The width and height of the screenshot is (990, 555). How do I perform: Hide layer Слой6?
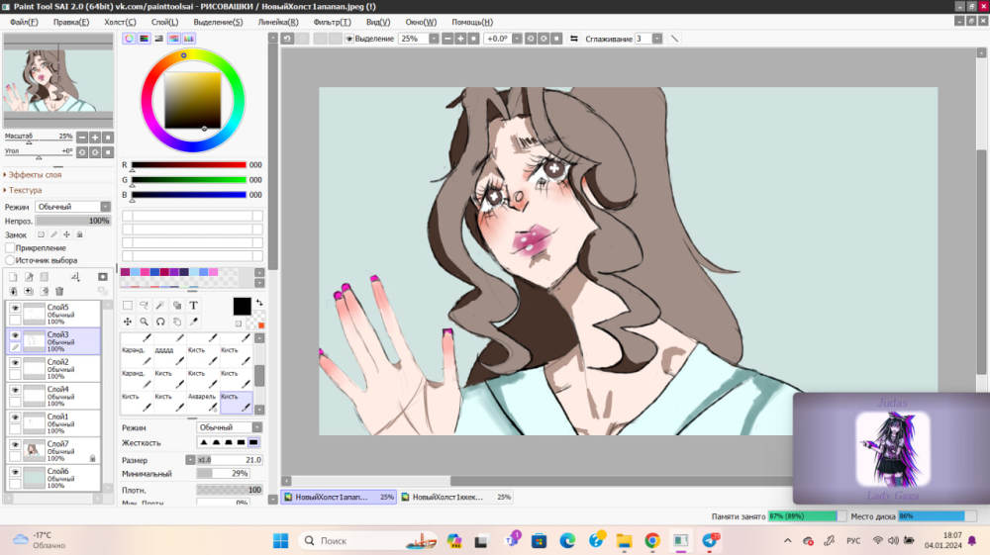[15, 472]
